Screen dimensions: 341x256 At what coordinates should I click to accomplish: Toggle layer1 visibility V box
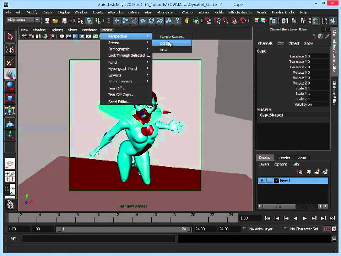[x=262, y=181]
